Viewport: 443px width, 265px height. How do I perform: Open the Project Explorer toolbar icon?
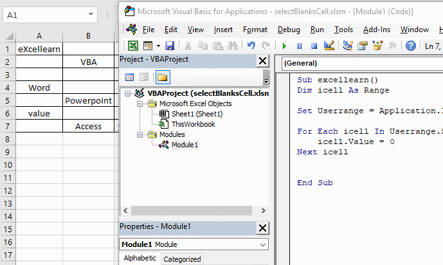coord(348,46)
